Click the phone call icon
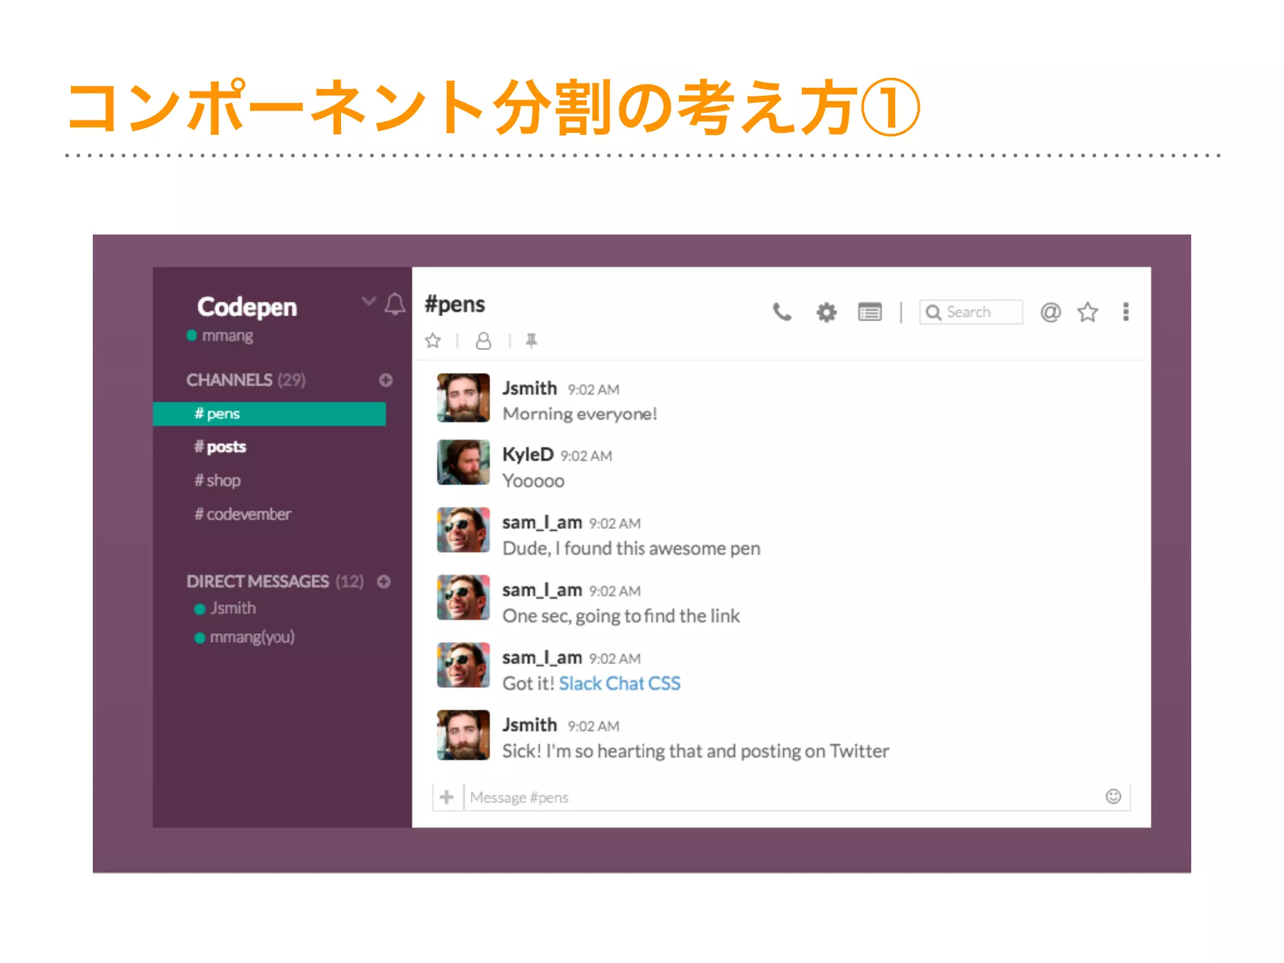 pos(782,312)
